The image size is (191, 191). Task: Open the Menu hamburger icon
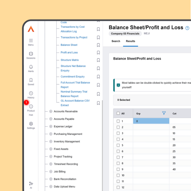[31, 40]
